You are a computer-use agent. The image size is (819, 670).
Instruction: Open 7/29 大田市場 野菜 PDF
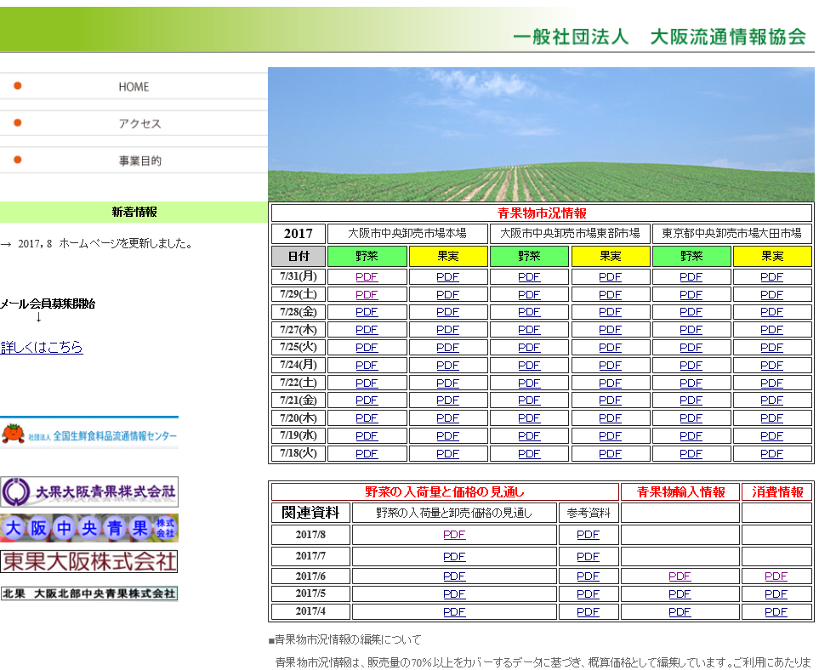(x=691, y=294)
